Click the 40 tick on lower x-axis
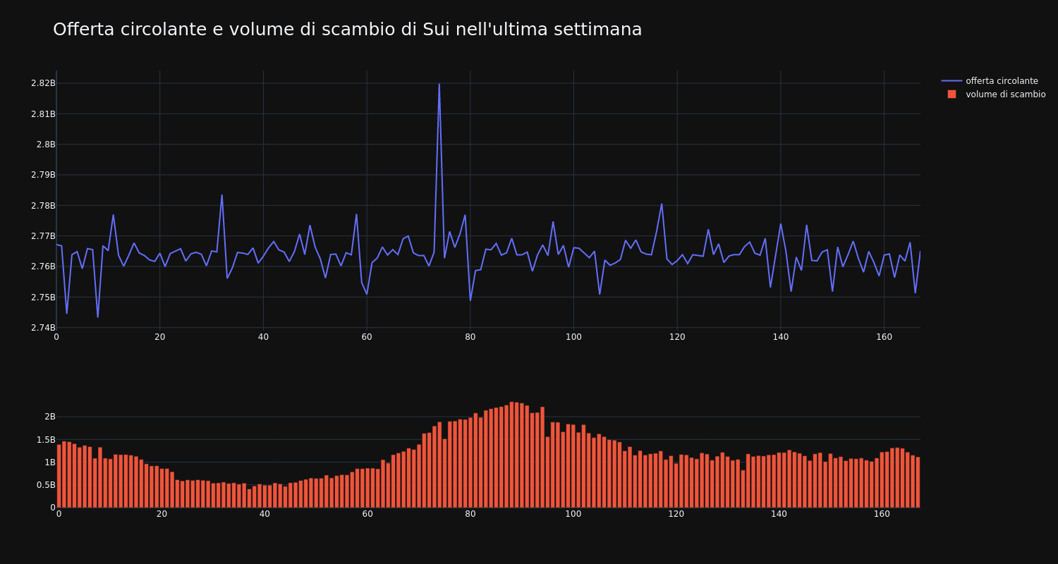This screenshot has width=1058, height=564. (x=264, y=514)
